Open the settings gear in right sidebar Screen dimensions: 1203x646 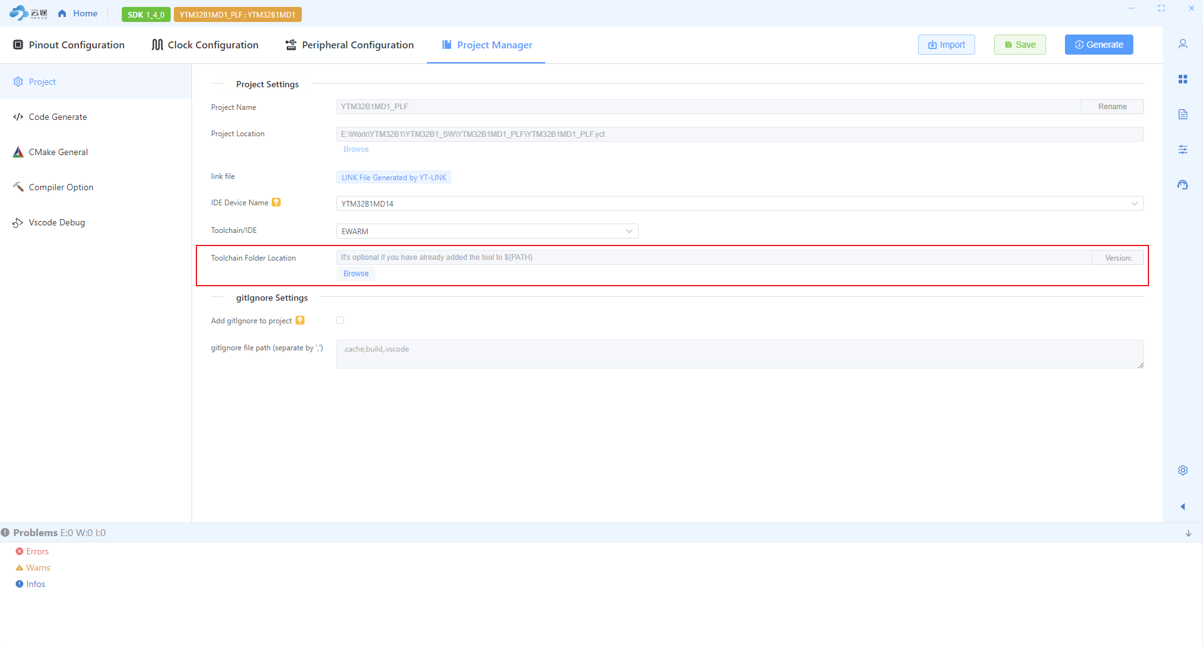(1182, 470)
